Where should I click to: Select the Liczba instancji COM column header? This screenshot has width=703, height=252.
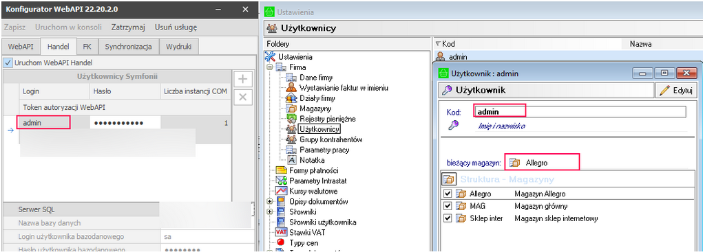(x=195, y=91)
